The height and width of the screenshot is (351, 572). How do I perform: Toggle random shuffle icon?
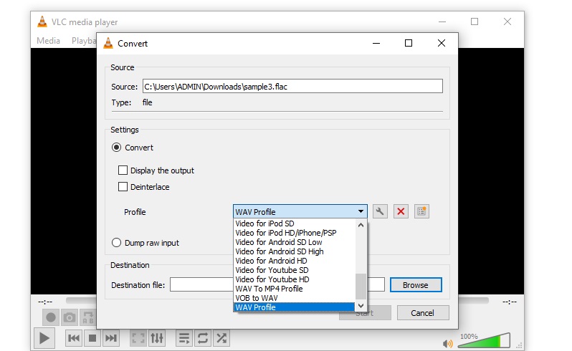click(221, 338)
